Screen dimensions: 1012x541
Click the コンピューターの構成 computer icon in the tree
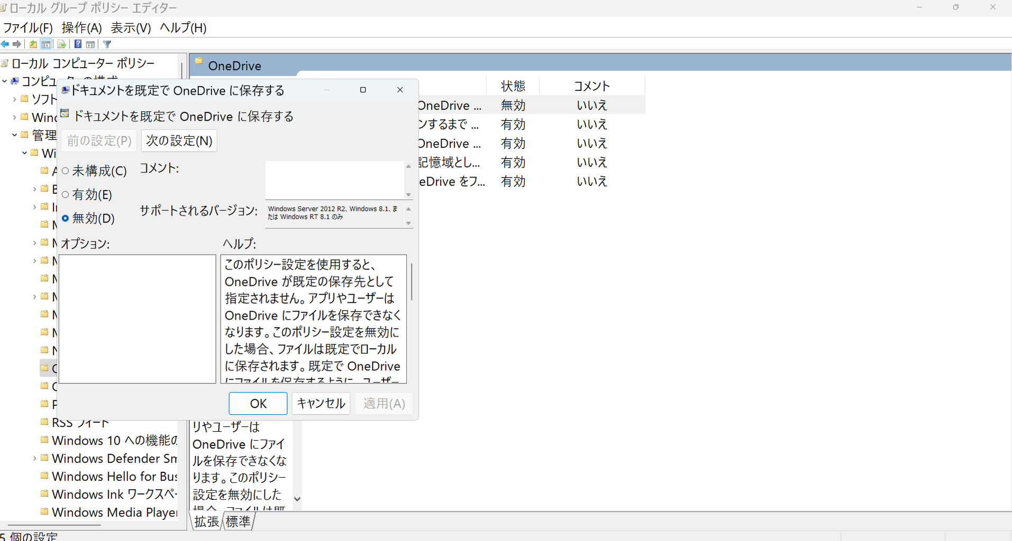[x=15, y=81]
